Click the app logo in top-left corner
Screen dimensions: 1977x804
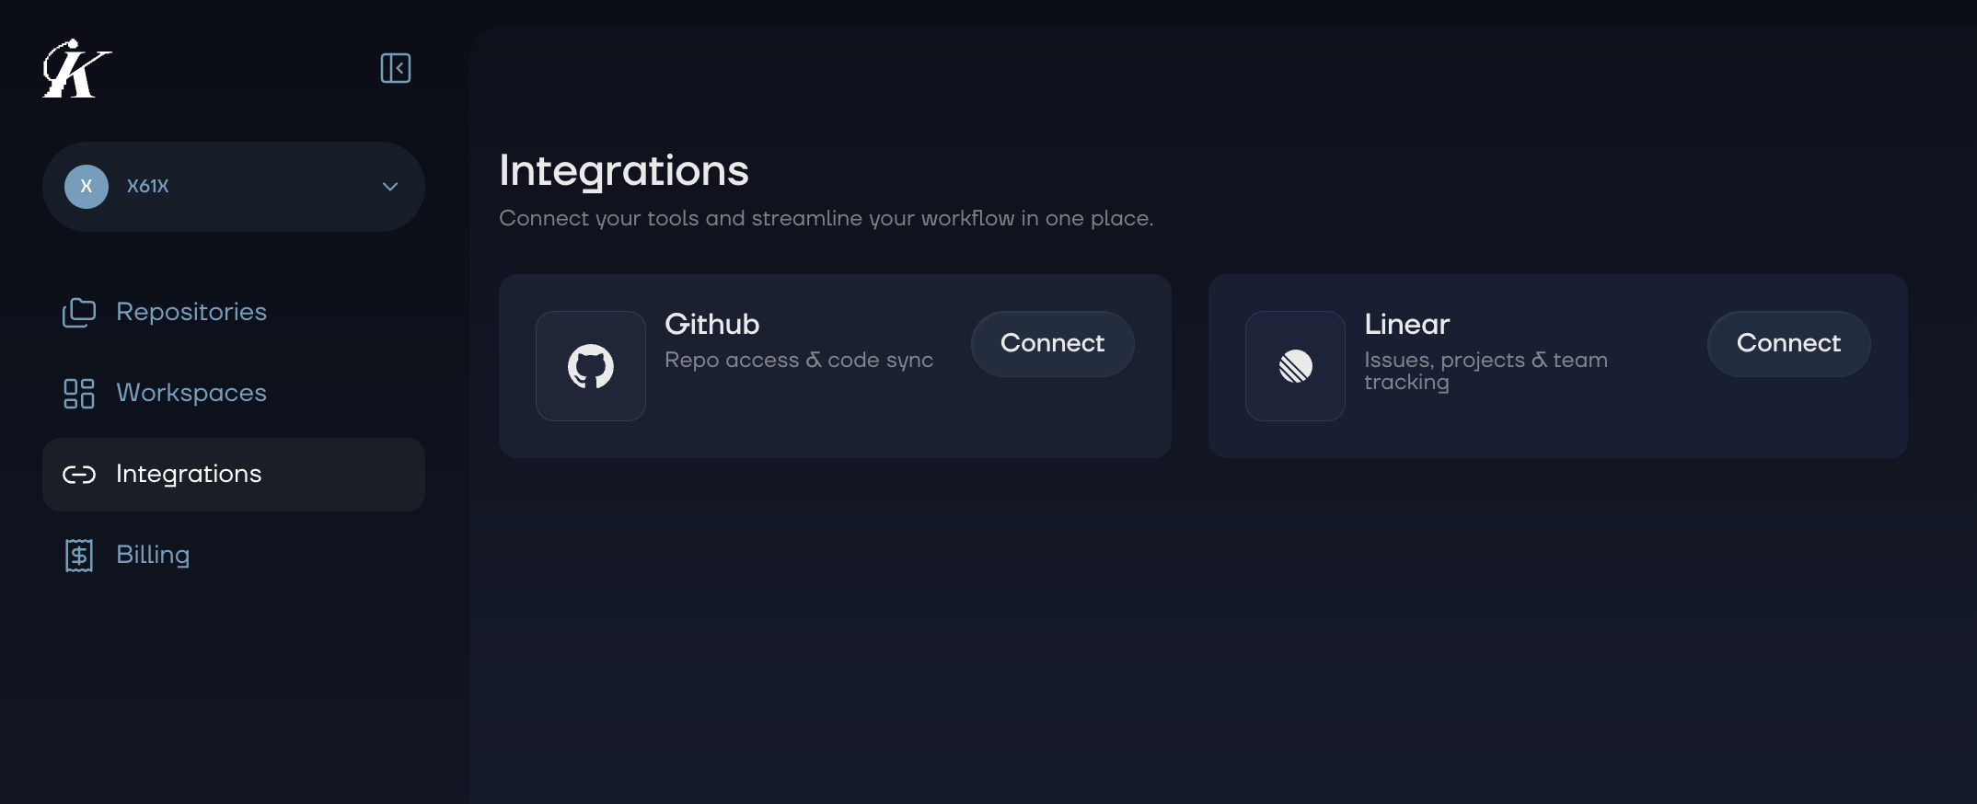coord(75,69)
